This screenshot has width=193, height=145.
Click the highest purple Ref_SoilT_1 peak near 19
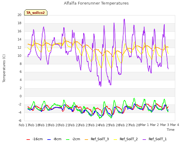124,19
